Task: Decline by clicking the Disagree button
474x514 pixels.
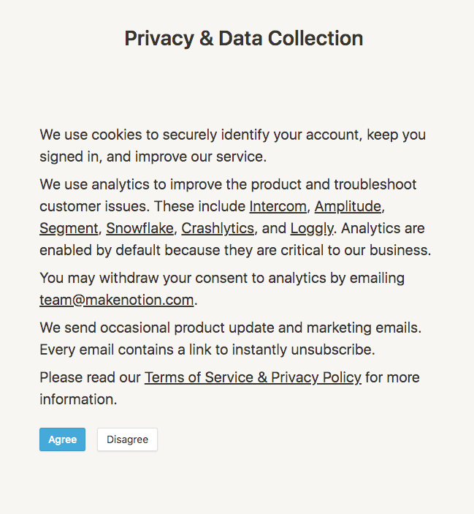Action: click(x=127, y=439)
